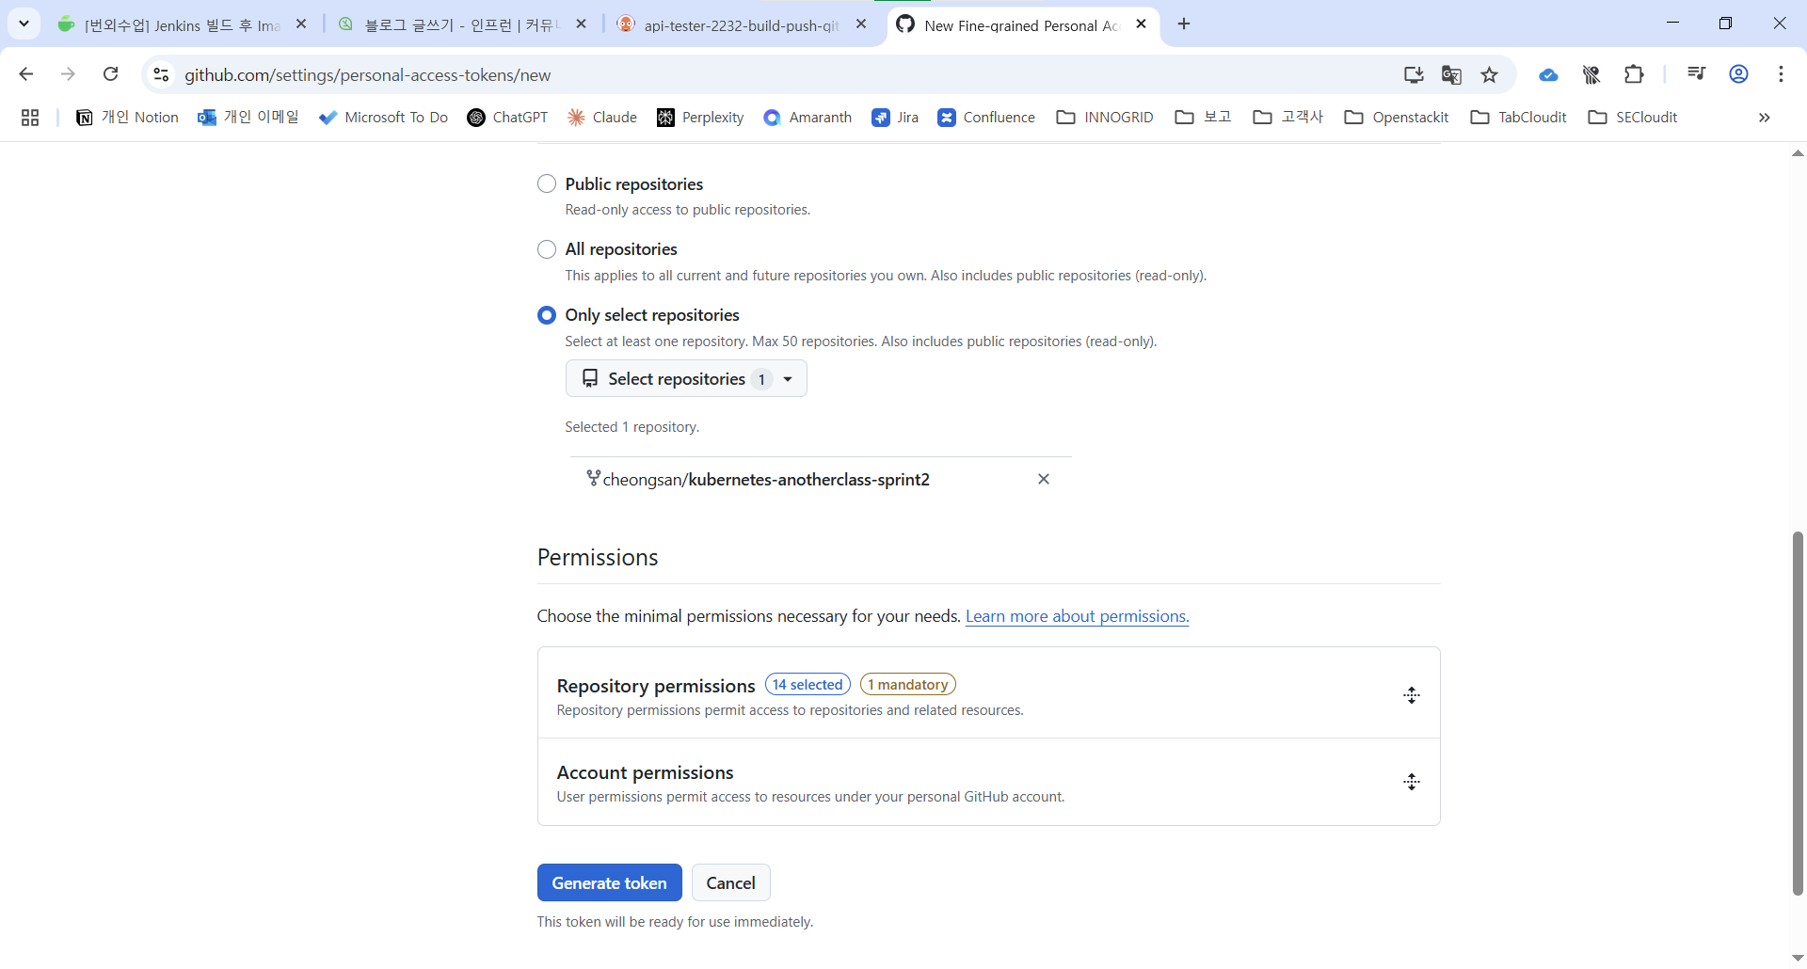Open the pinwheel extension icon
1807x969 pixels.
click(1591, 74)
